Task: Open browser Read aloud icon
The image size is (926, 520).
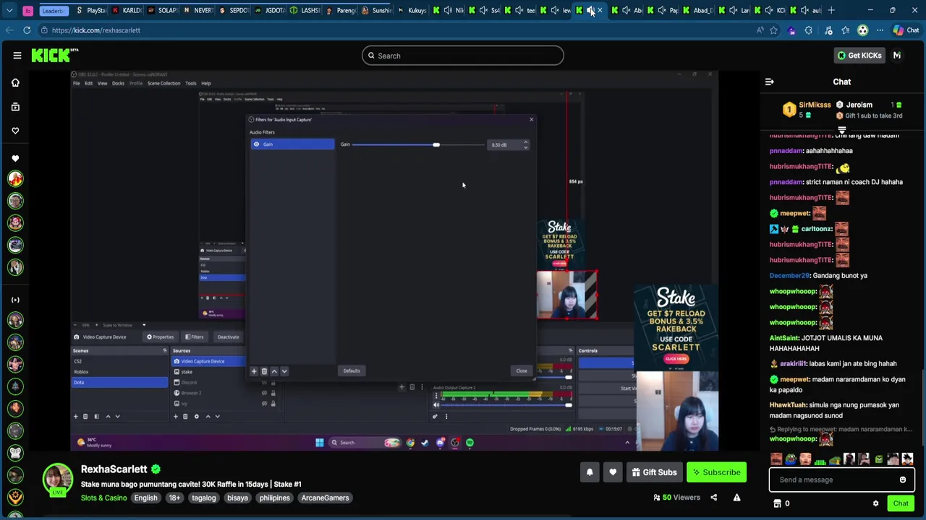Action: (759, 30)
